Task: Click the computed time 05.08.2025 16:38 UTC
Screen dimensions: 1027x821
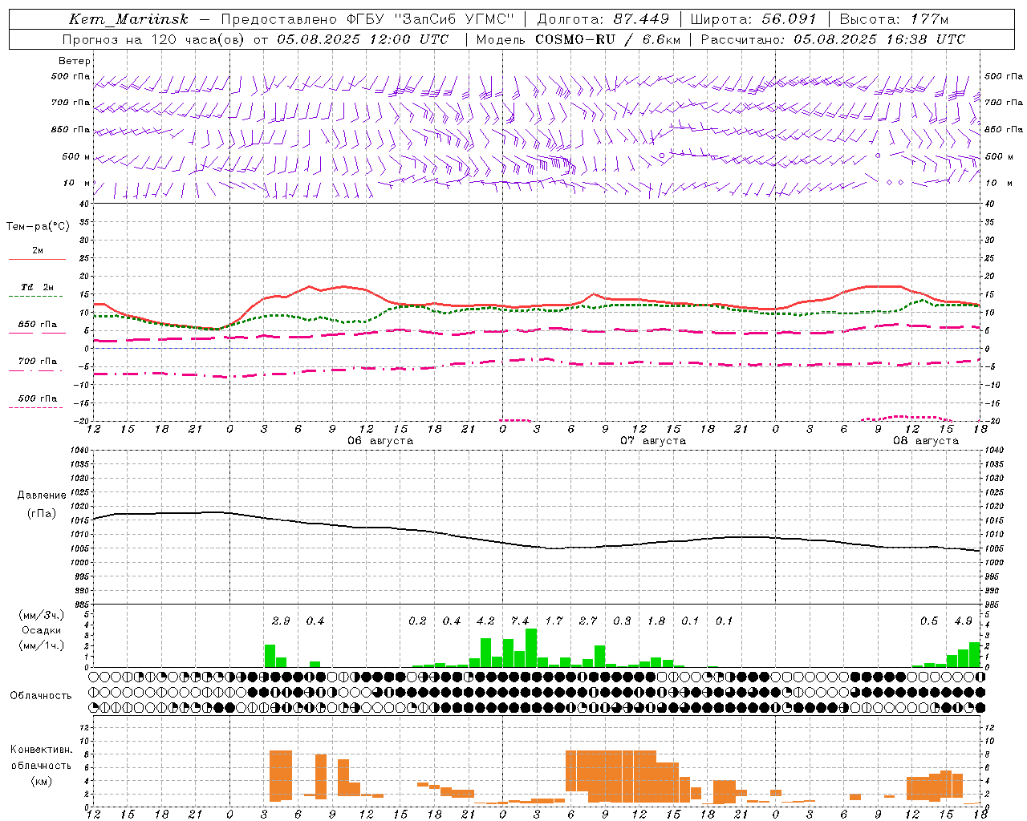Action: click(879, 39)
